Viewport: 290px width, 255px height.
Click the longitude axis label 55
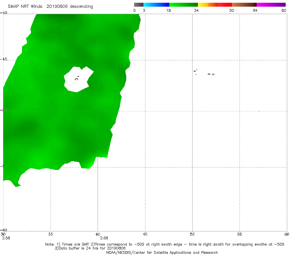239,234
